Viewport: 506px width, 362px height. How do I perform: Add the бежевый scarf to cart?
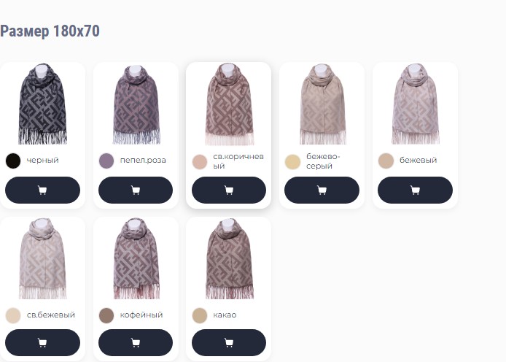[415, 190]
